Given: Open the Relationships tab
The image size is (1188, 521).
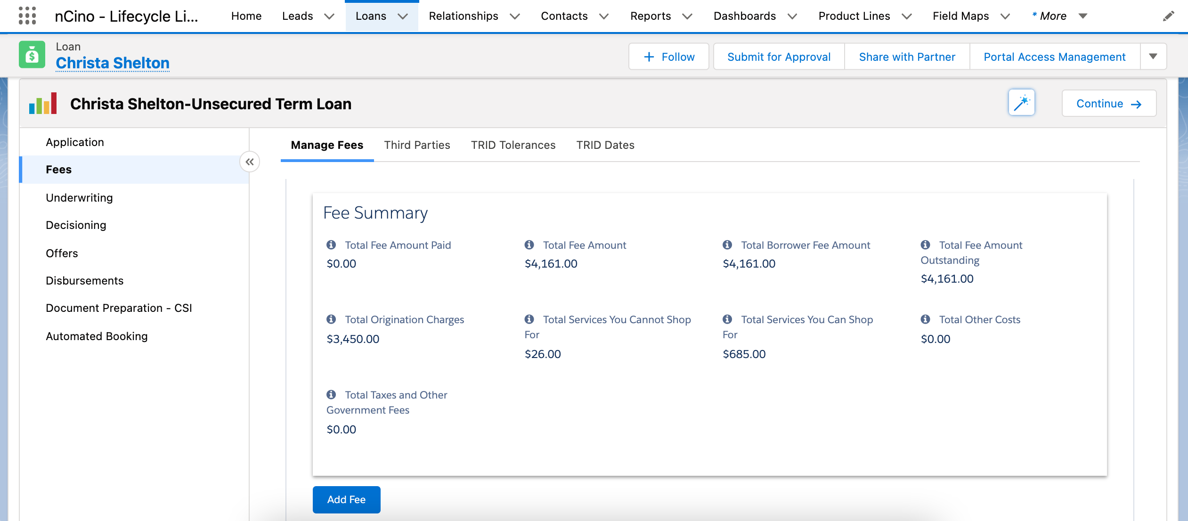Looking at the screenshot, I should pos(464,16).
